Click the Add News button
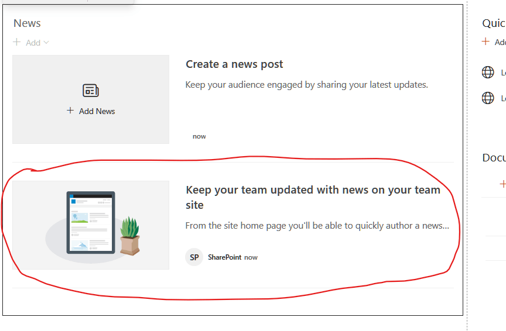The image size is (506, 331). pyautogui.click(x=91, y=111)
